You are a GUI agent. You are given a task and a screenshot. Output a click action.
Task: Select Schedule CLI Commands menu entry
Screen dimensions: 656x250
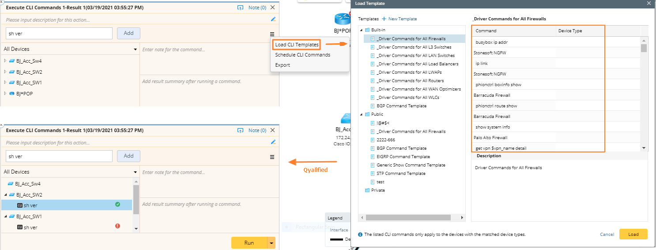[302, 55]
